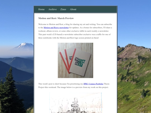Click the blue sky above the page
The height and width of the screenshot is (113, 151).
pos(75,3)
